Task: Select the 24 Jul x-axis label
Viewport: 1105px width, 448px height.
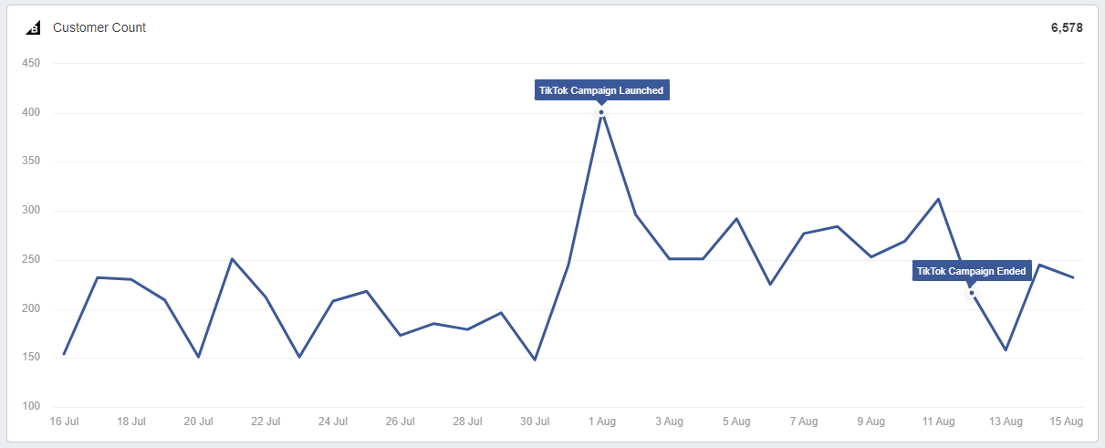Action: pyautogui.click(x=333, y=422)
